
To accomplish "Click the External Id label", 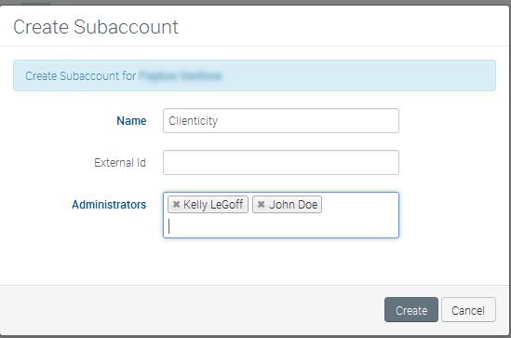I will (120, 162).
